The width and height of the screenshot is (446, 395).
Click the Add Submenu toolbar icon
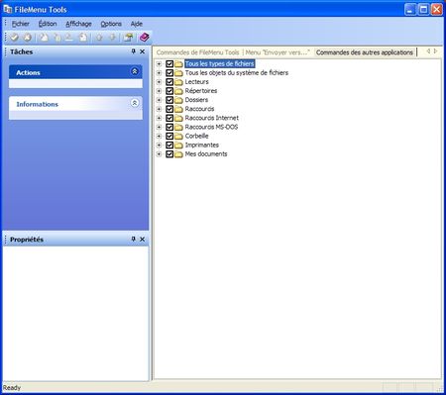[x=56, y=38]
